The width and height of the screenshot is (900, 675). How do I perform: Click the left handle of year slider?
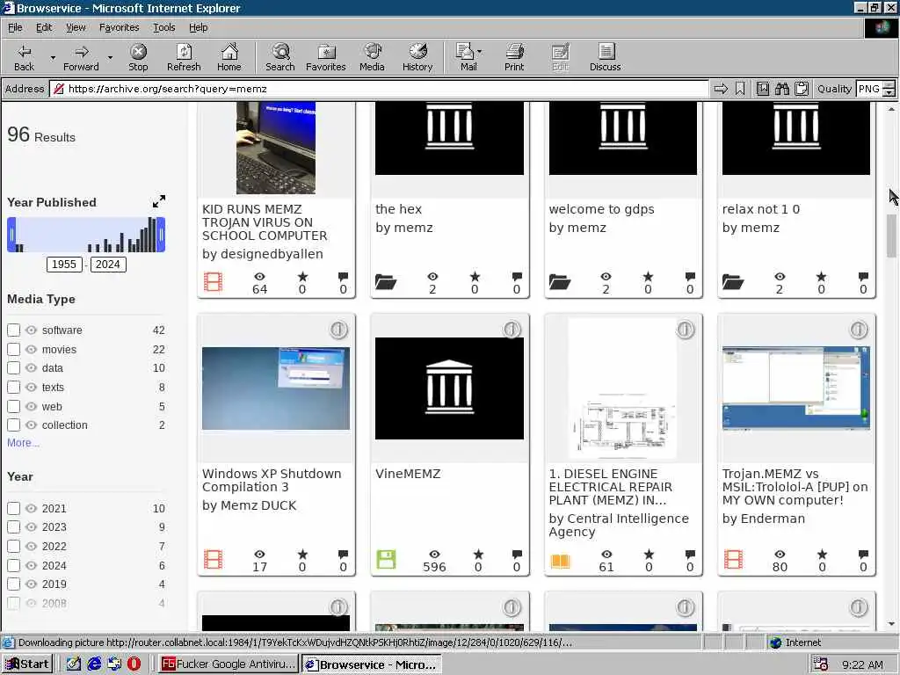[x=12, y=234]
